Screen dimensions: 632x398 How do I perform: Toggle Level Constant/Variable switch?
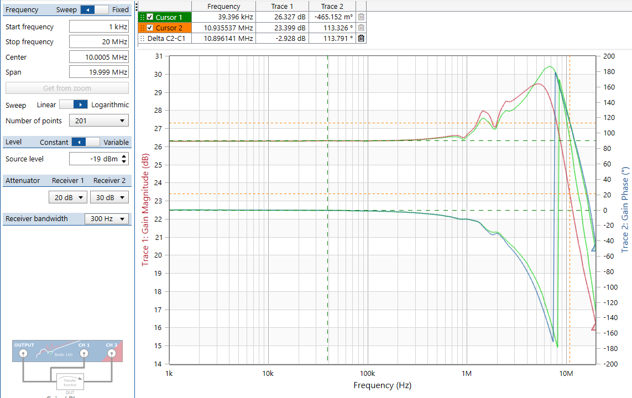click(x=86, y=142)
